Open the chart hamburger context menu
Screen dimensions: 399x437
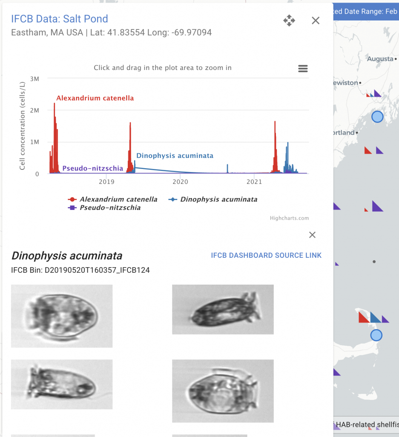pyautogui.click(x=303, y=69)
